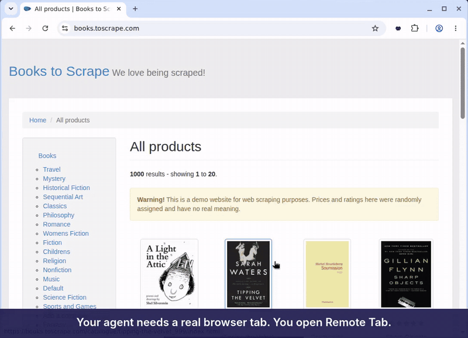Open the Romance category
This screenshot has width=468, height=338.
56,225
